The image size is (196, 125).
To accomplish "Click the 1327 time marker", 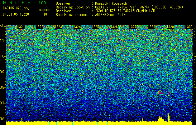I will tap(133, 27).
